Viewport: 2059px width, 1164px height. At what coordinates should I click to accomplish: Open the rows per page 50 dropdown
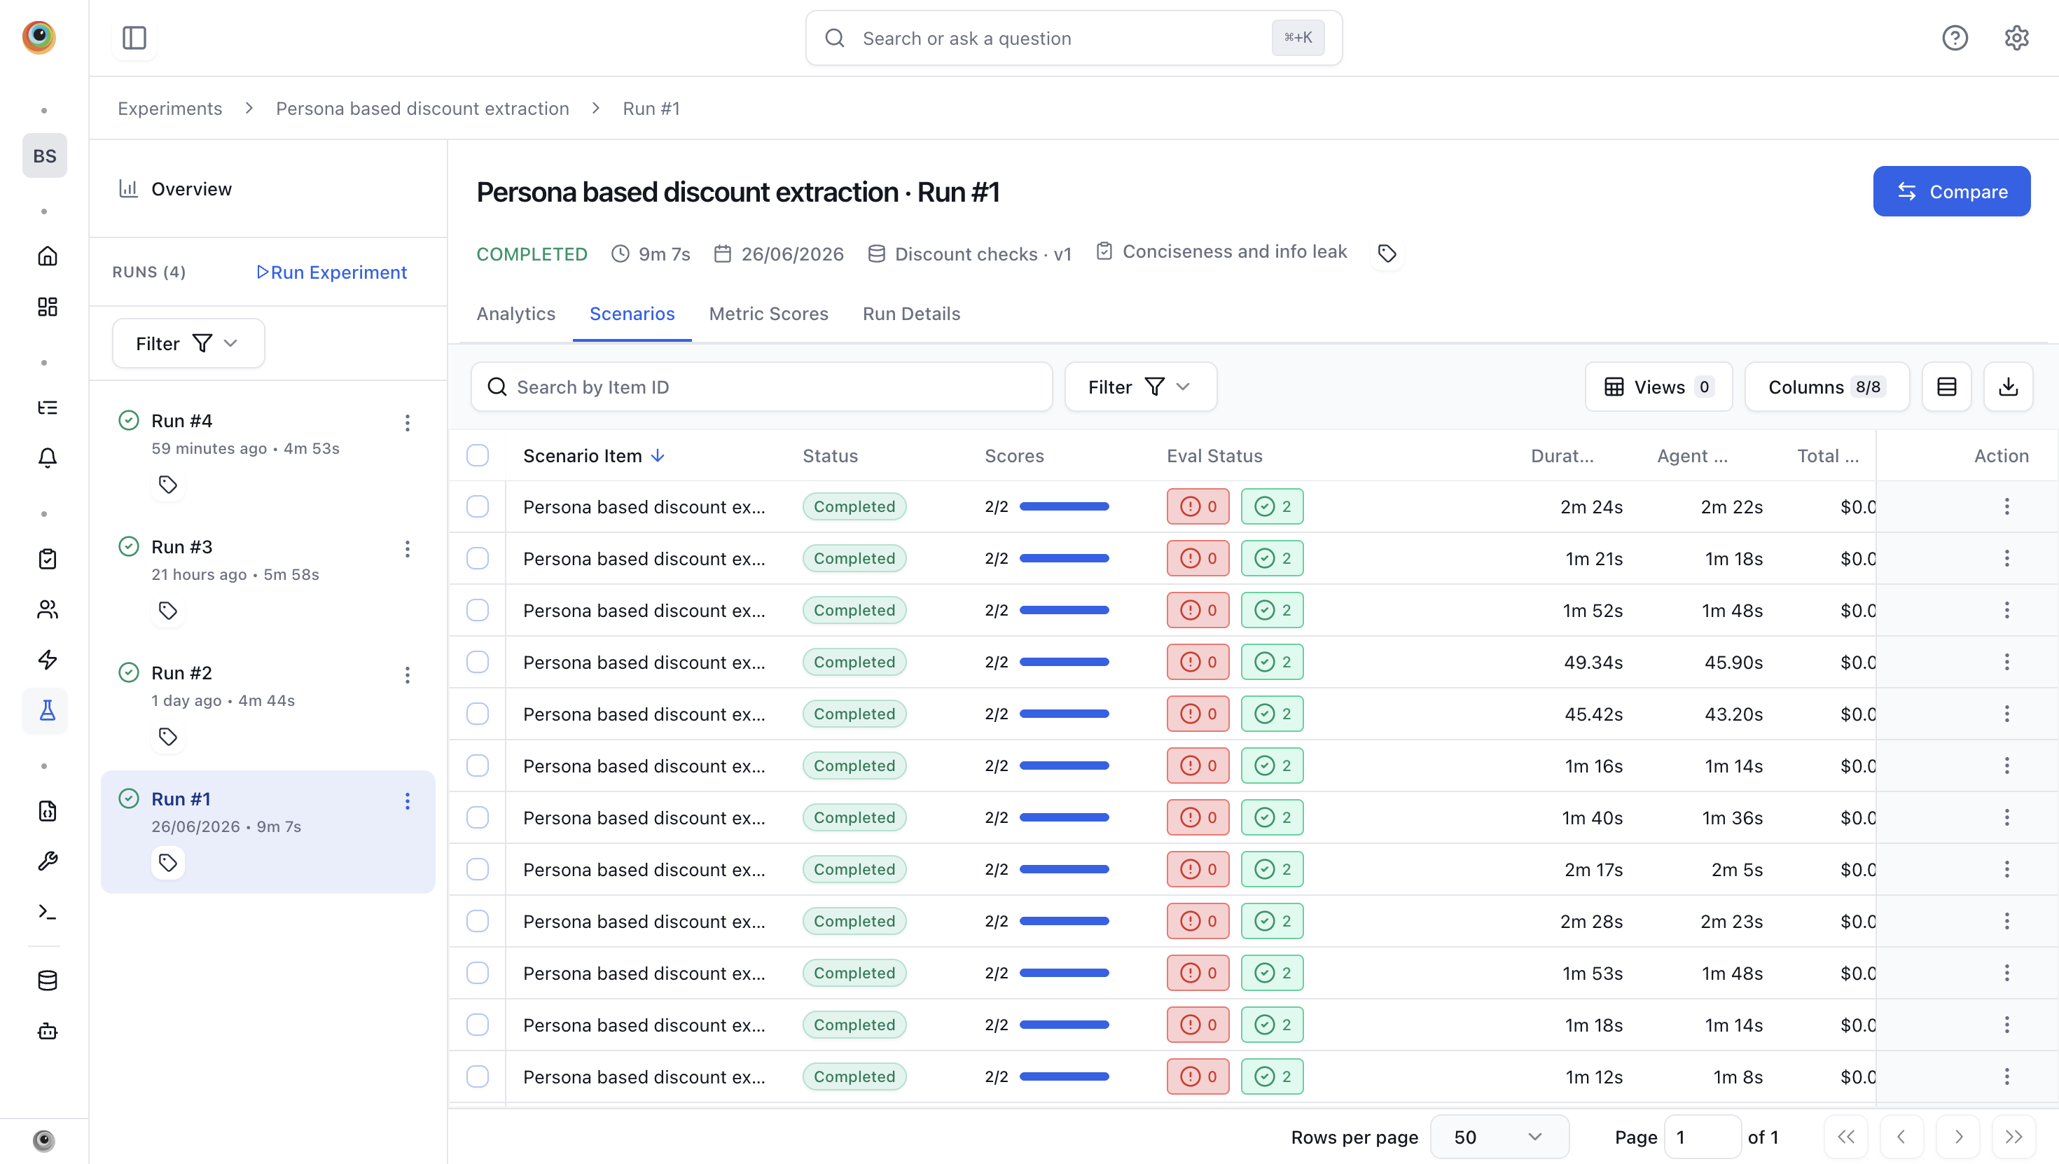click(x=1499, y=1137)
